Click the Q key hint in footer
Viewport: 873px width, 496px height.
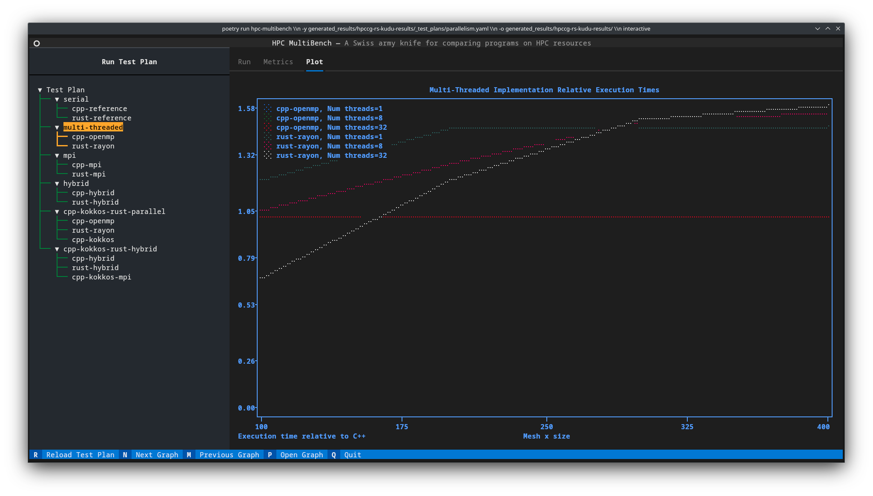click(333, 455)
